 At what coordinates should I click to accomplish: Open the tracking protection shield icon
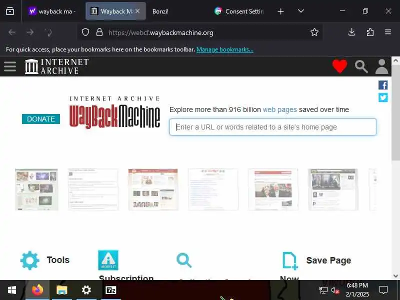point(85,32)
